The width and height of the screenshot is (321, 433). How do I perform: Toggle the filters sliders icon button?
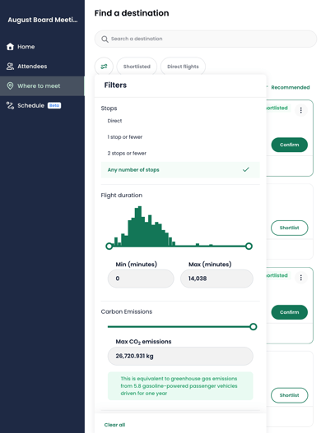(x=104, y=67)
